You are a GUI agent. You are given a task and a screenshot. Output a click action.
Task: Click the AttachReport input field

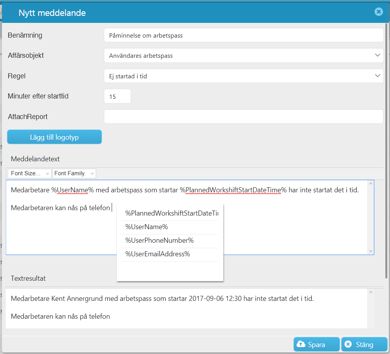[243, 116]
